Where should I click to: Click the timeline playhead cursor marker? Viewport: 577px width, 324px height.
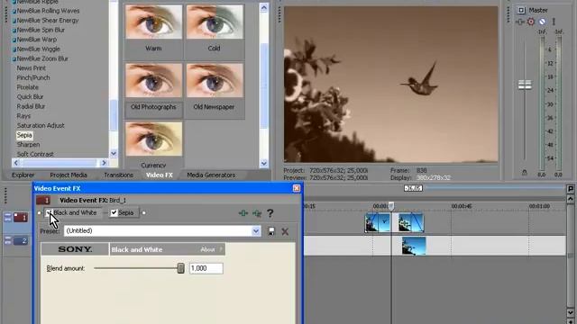click(x=391, y=206)
